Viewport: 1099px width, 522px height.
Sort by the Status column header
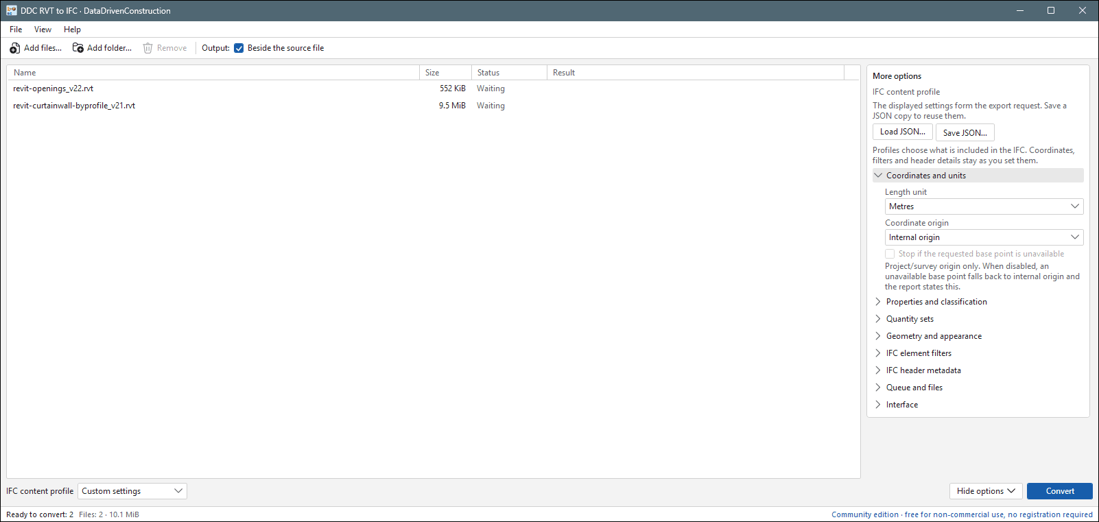(509, 73)
